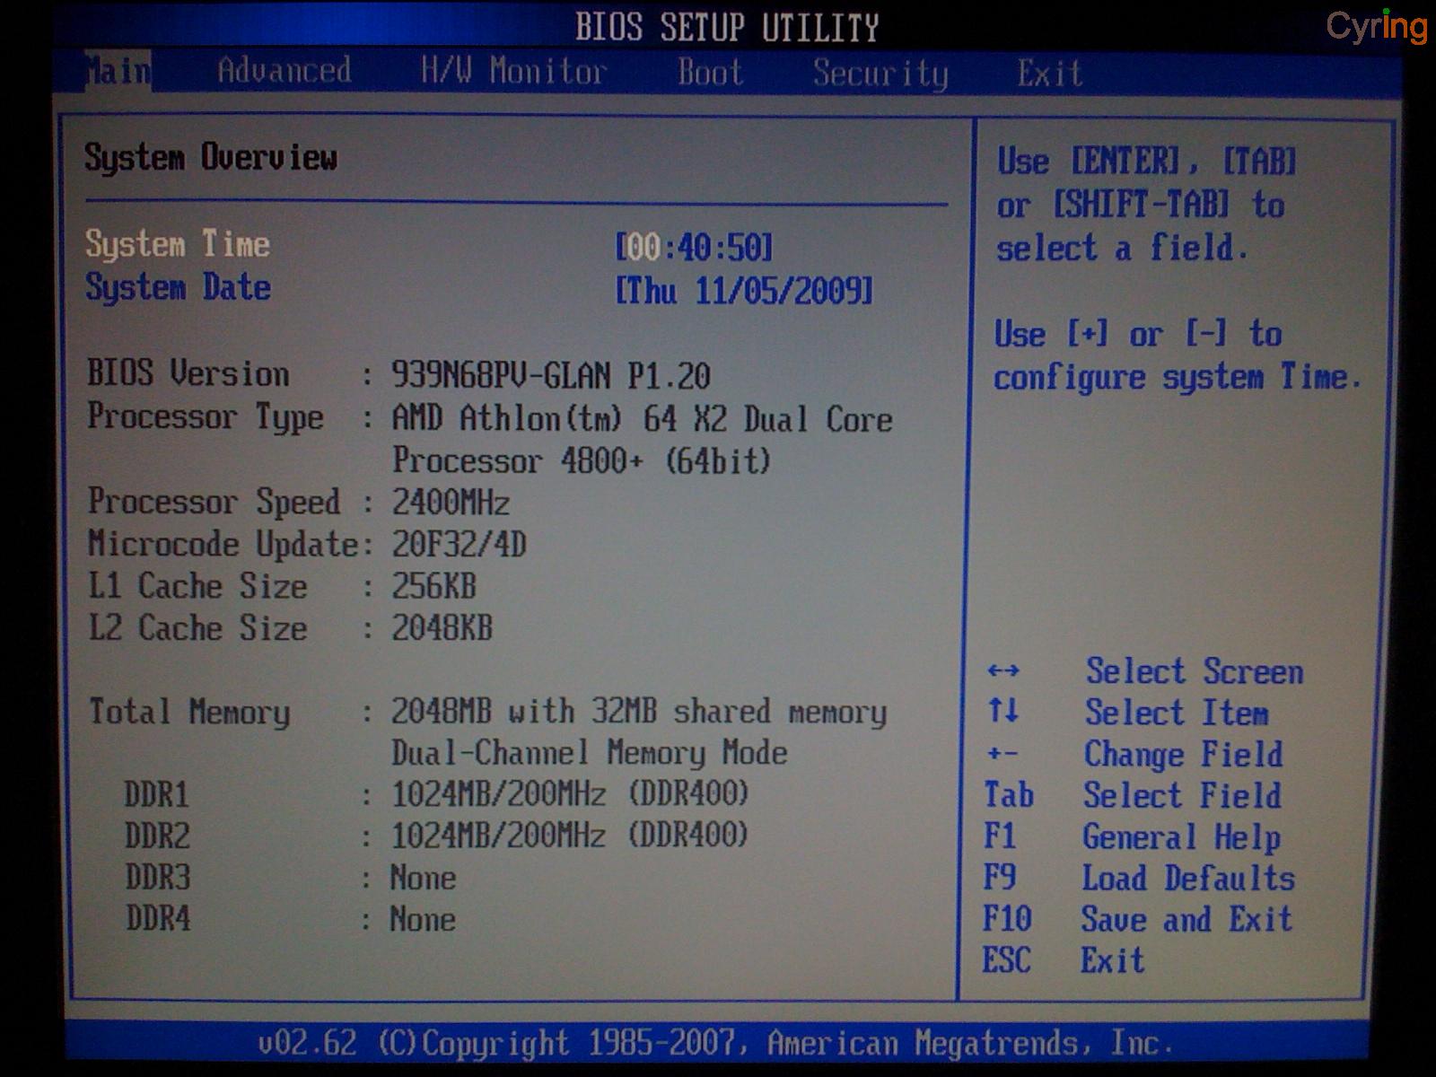Click the Select Screen help entry
This screenshot has width=1436, height=1077.
coord(1195,671)
